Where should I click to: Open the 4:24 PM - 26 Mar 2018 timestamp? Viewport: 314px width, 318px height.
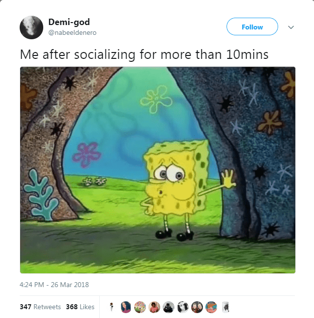point(54,285)
